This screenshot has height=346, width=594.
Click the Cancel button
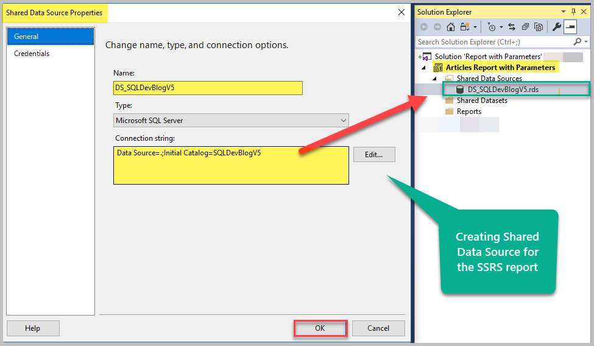click(x=378, y=328)
